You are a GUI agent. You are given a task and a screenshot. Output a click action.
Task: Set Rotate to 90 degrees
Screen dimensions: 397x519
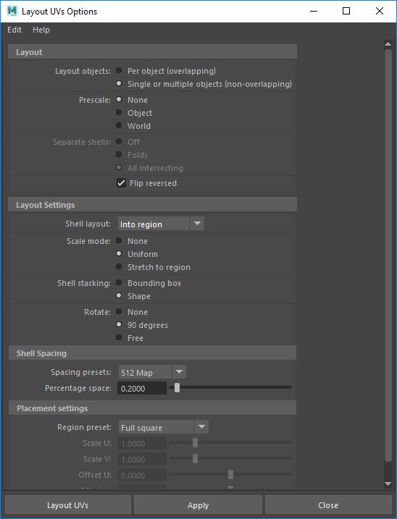click(x=119, y=324)
